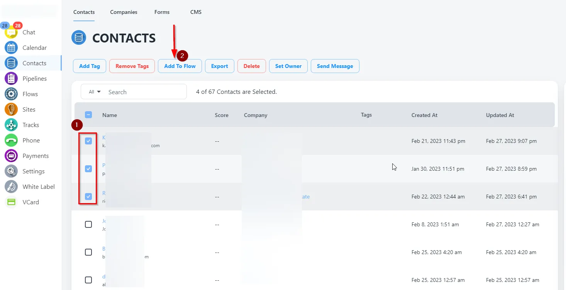Delete the selected contacts
The height and width of the screenshot is (290, 566).
pos(252,66)
